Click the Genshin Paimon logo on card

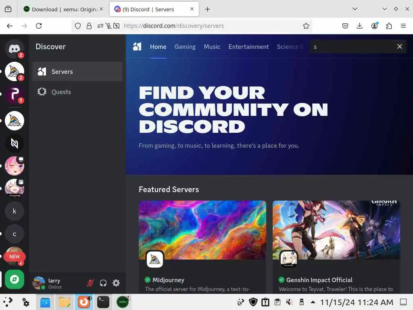(x=289, y=260)
